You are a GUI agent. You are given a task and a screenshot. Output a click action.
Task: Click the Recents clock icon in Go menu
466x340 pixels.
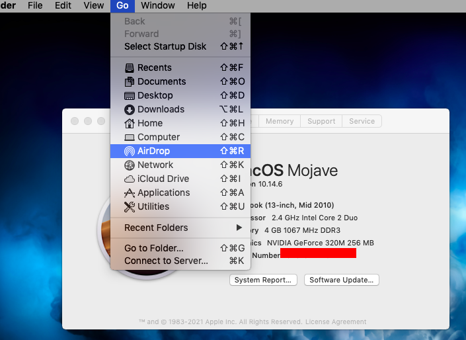tap(130, 67)
